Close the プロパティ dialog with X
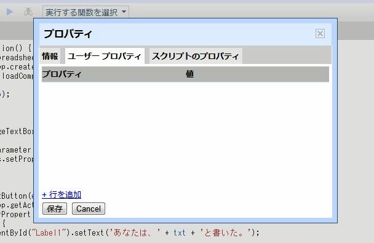The width and height of the screenshot is (374, 243). pyautogui.click(x=320, y=34)
